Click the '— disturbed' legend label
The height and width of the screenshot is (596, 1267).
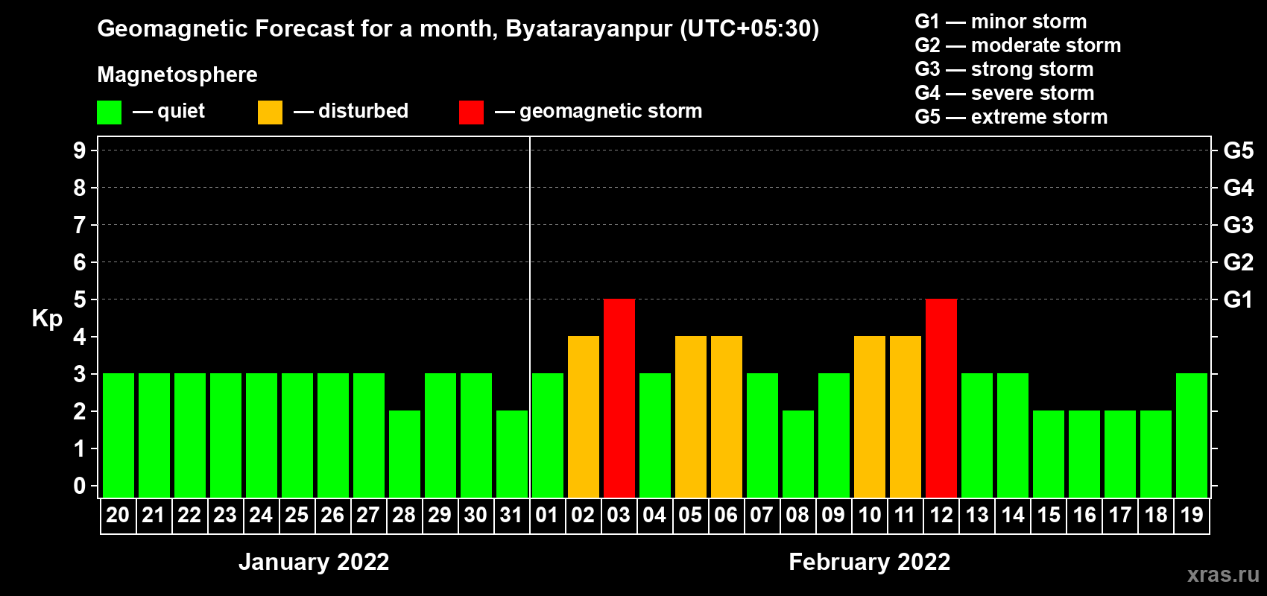pyautogui.click(x=351, y=111)
